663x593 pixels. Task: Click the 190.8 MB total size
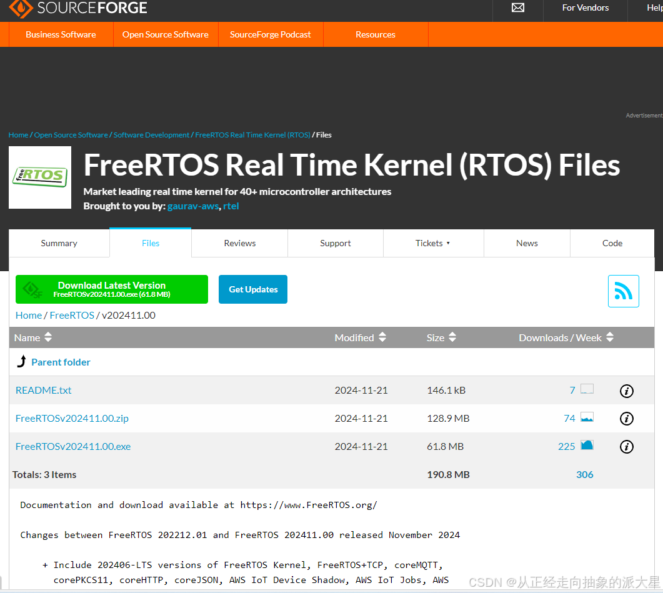[448, 474]
